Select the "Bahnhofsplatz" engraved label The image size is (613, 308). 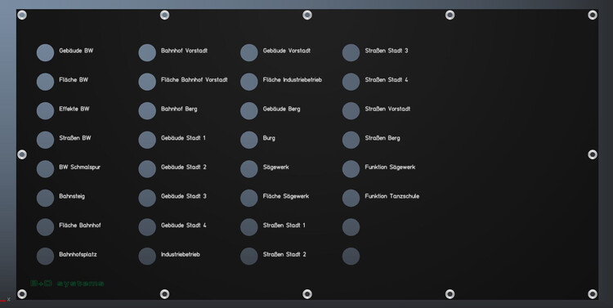click(78, 254)
